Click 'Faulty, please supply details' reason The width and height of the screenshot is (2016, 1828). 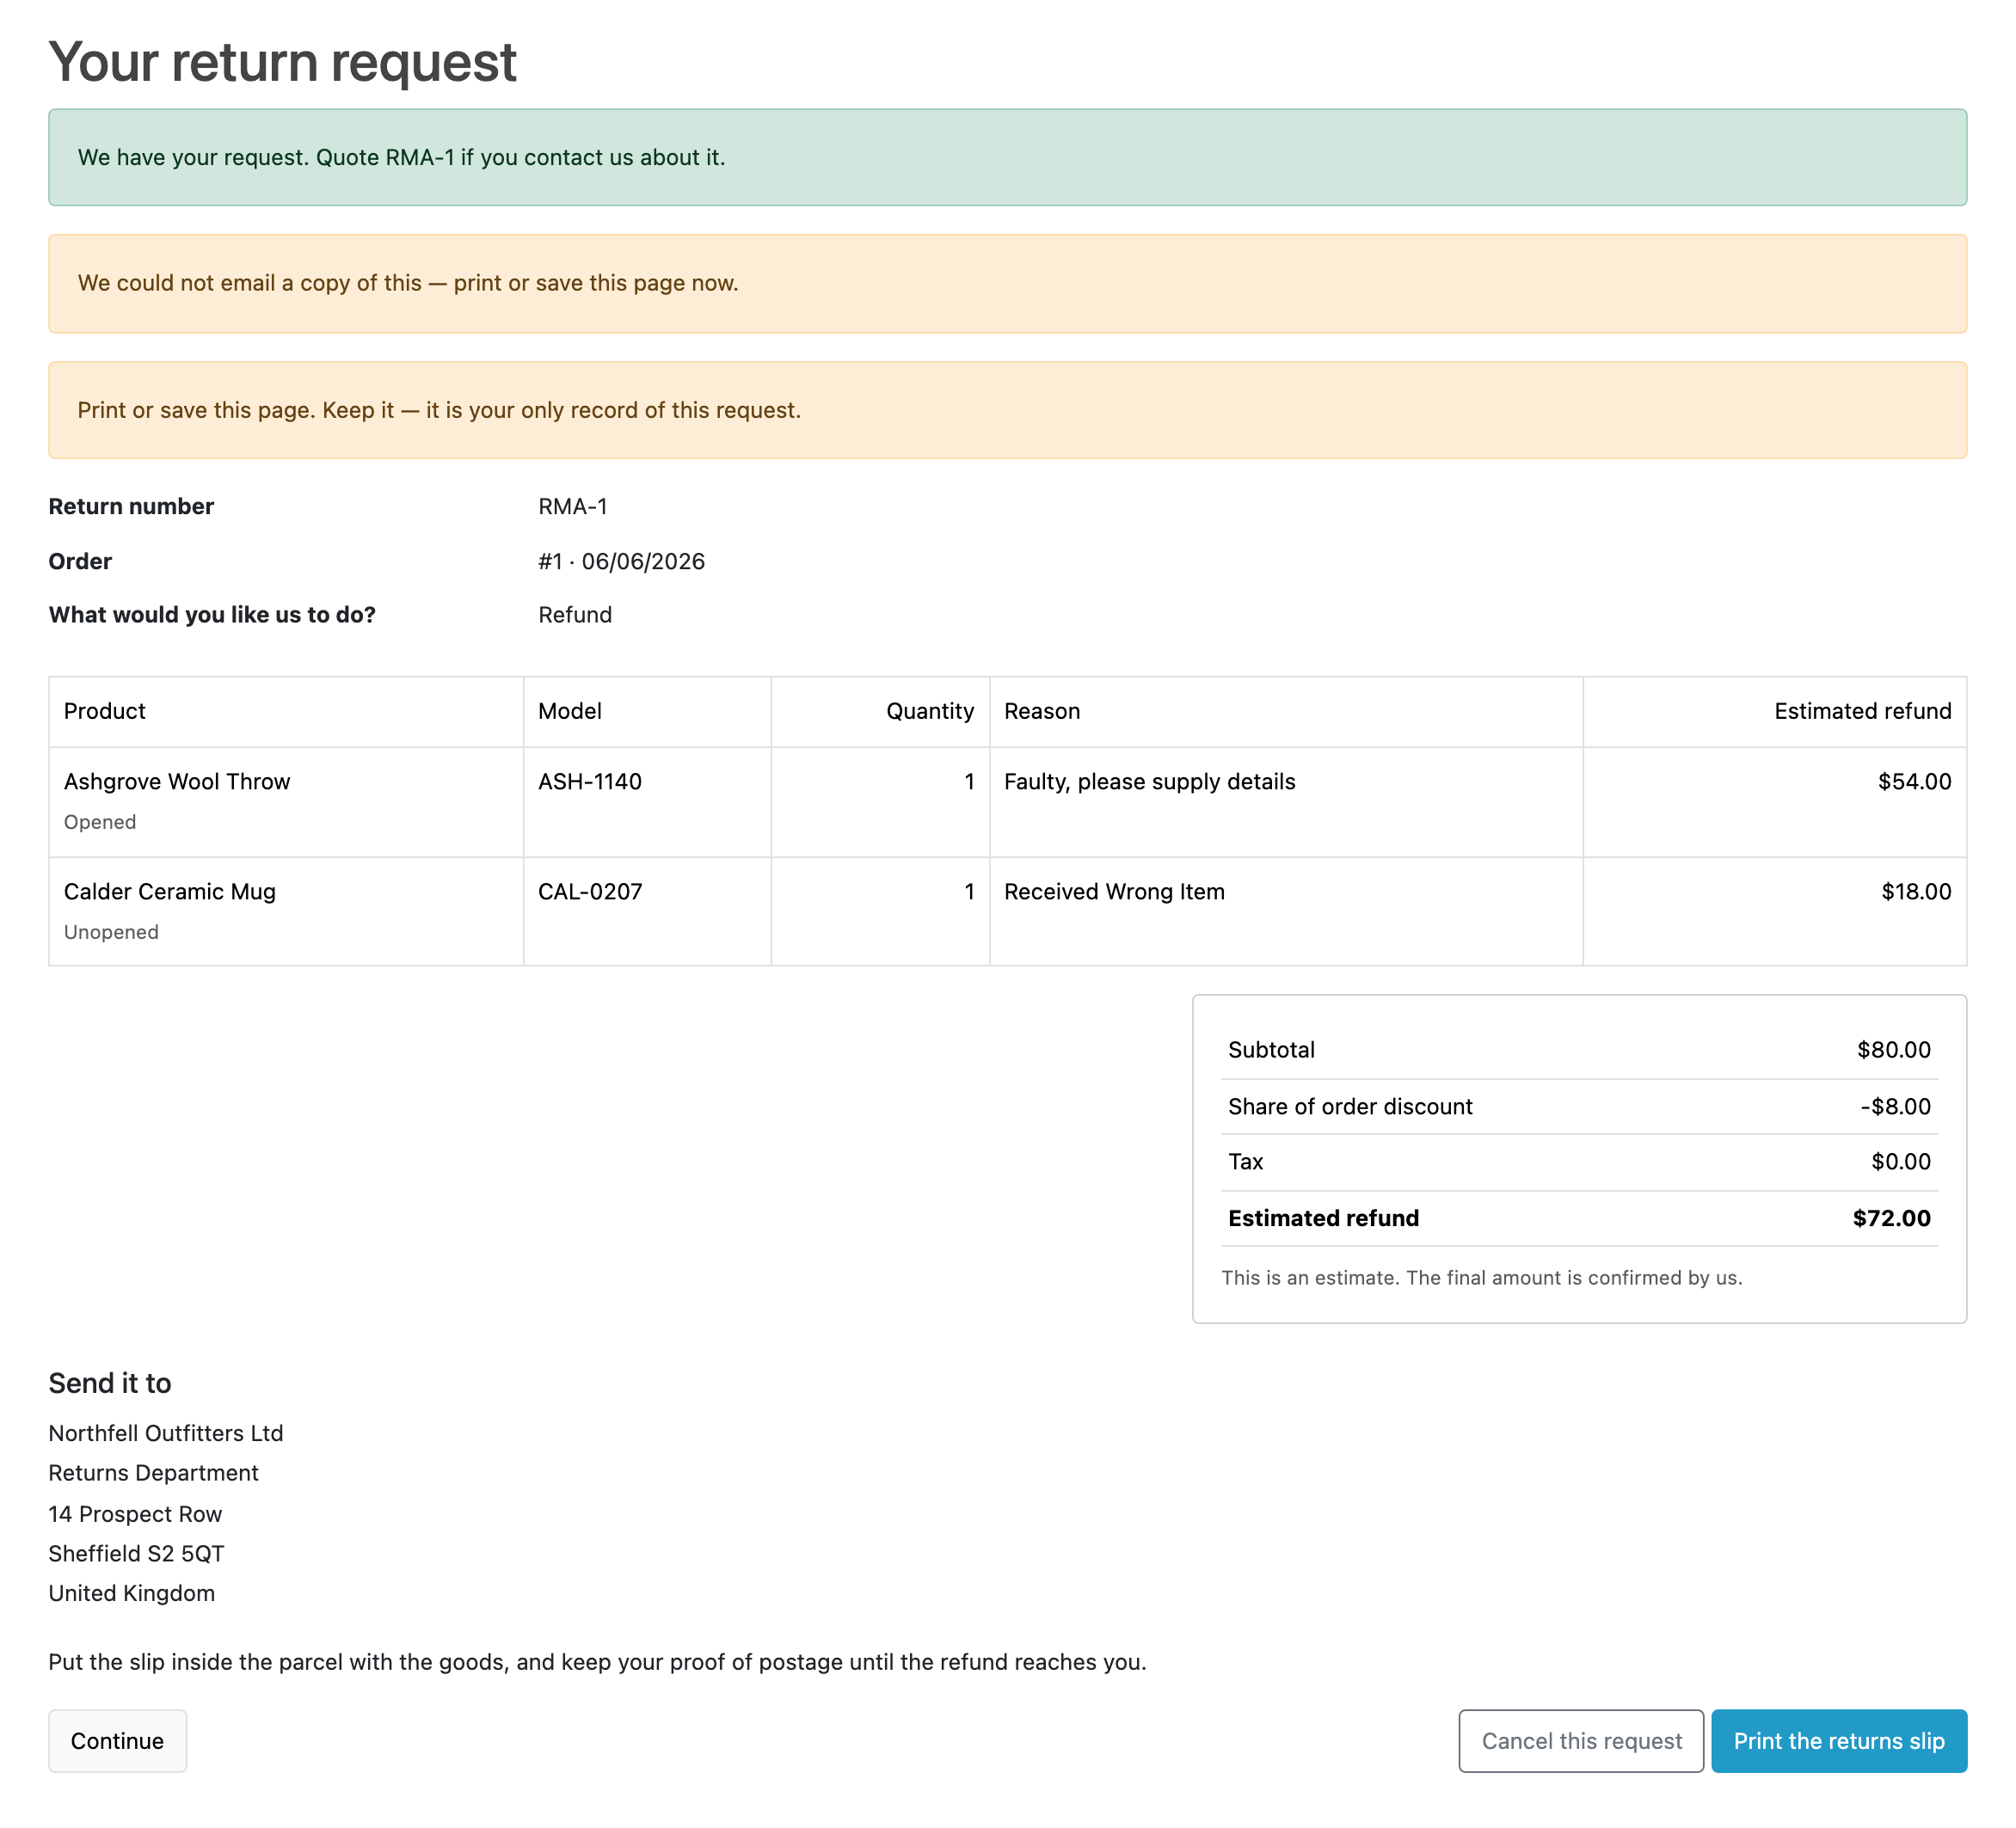[x=1149, y=782]
